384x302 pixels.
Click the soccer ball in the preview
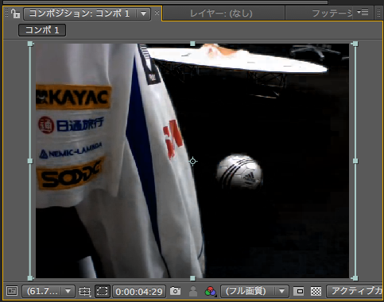[239, 172]
